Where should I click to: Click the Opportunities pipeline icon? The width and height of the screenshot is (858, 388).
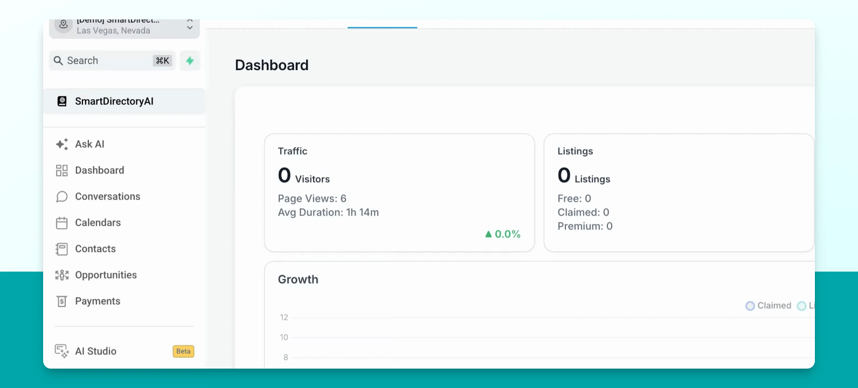point(62,275)
